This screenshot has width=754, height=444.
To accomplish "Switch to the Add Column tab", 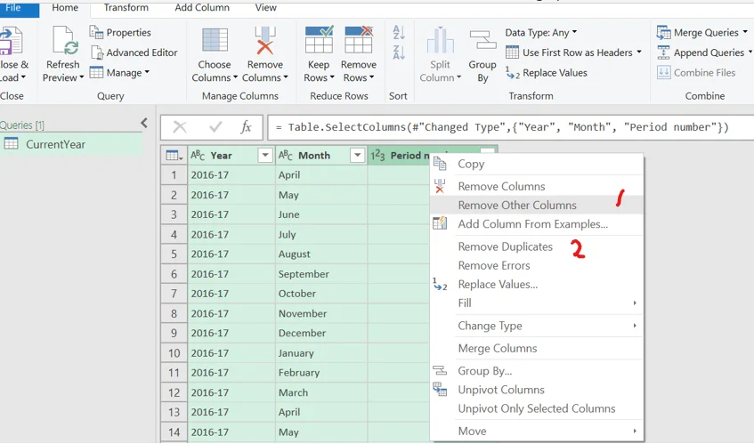I will pos(202,8).
